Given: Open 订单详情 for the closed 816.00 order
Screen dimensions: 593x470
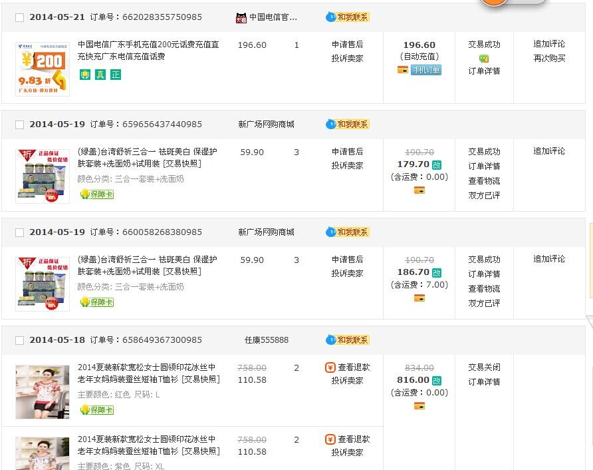Looking at the screenshot, I should pos(484,381).
